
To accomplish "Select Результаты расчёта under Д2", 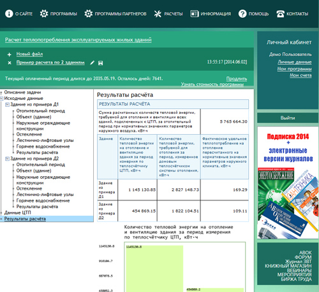I will [x=37, y=207].
